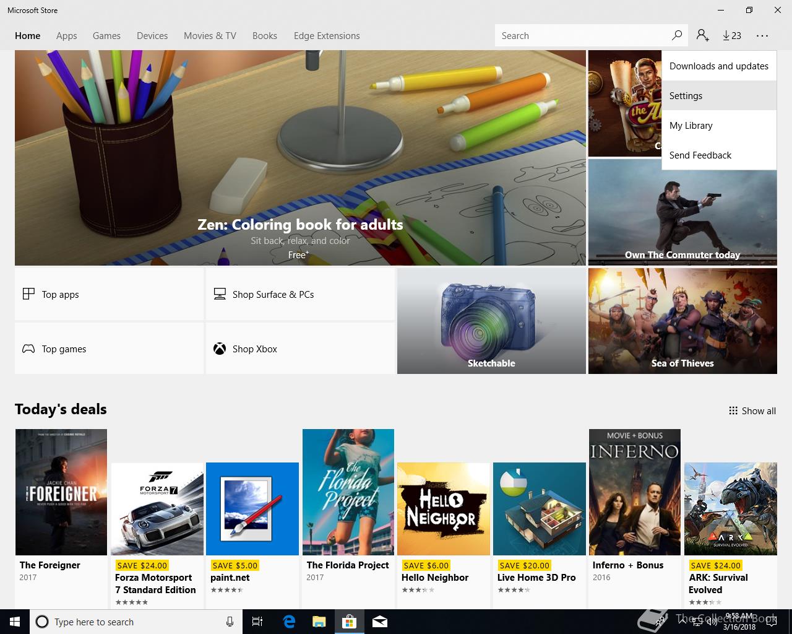Click the Cortana microphone icon
792x634 pixels.
click(230, 622)
